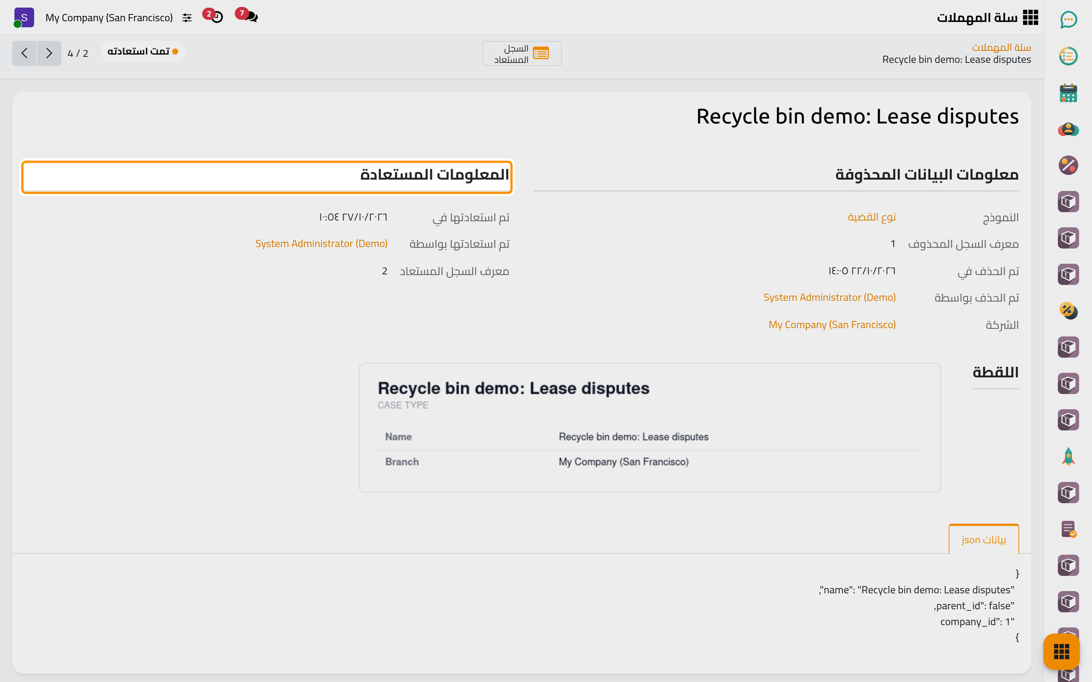Open the Discuss chat bubble app icon
This screenshot has height=682, width=1092.
pyautogui.click(x=1068, y=20)
